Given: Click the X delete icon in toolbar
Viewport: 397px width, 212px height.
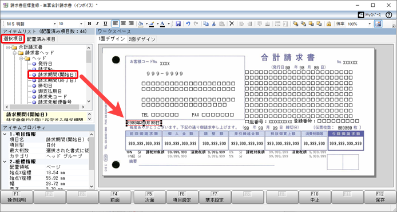Looking at the screenshot, I should (232, 24).
